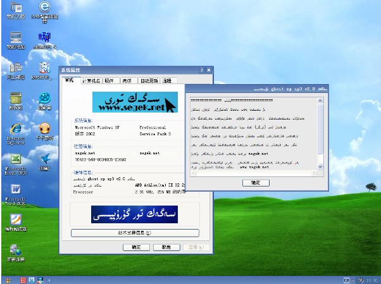
Task: Click the CH language bar indicator
Action: coord(346,280)
